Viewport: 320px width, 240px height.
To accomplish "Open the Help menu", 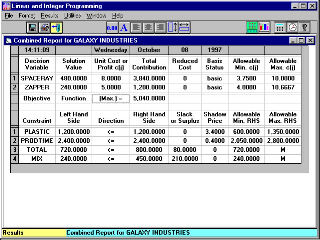I will (x=118, y=16).
